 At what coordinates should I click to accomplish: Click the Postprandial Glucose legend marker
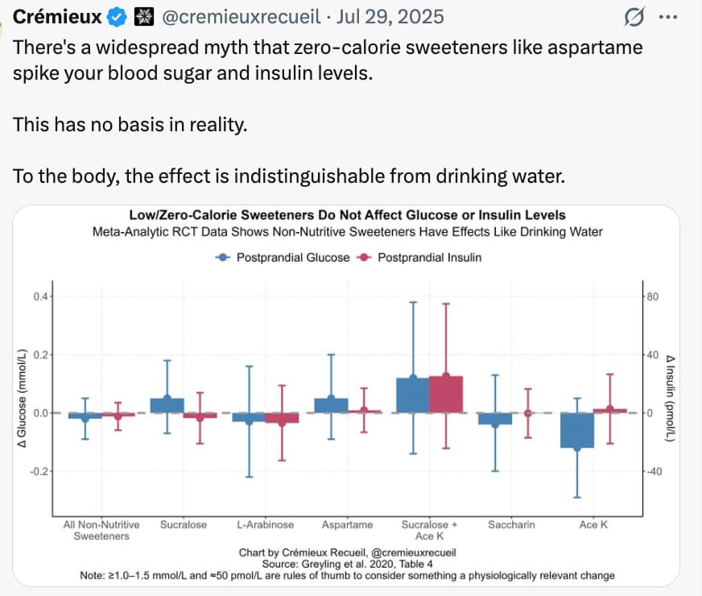[222, 258]
